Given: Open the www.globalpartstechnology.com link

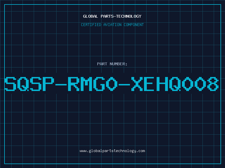Looking at the screenshot, I should [112, 151].
